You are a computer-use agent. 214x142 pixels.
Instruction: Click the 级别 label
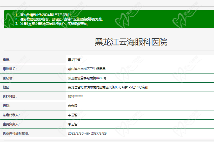[x=6, y=106]
